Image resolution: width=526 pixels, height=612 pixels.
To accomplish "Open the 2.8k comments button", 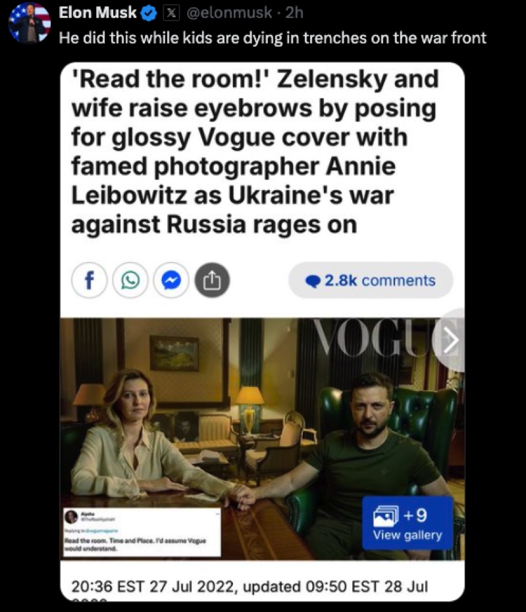I will [x=371, y=280].
